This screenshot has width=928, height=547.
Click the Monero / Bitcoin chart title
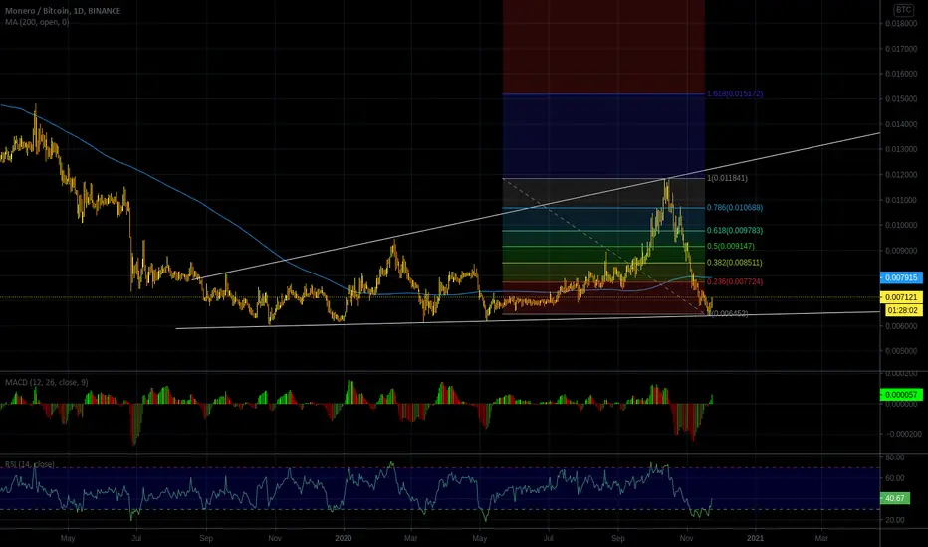point(63,11)
